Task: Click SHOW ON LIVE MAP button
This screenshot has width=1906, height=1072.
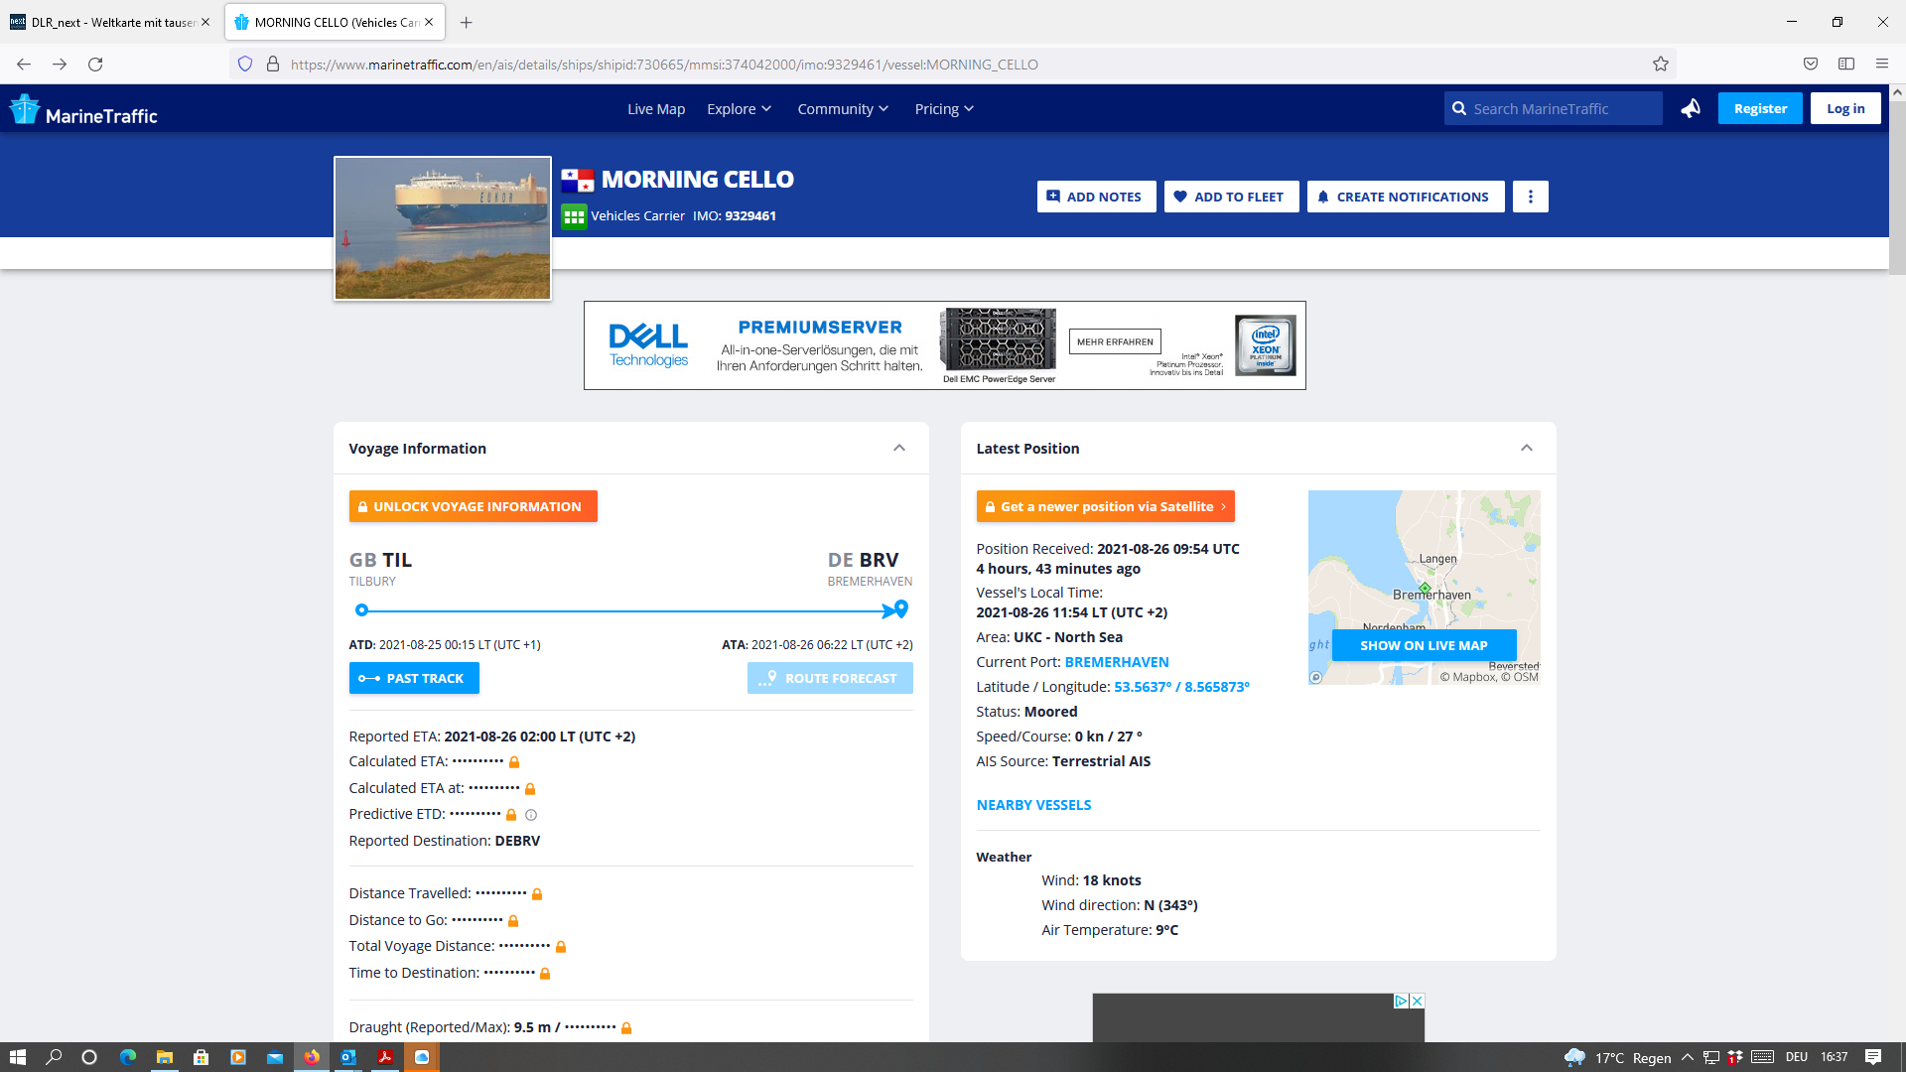Action: point(1424,645)
